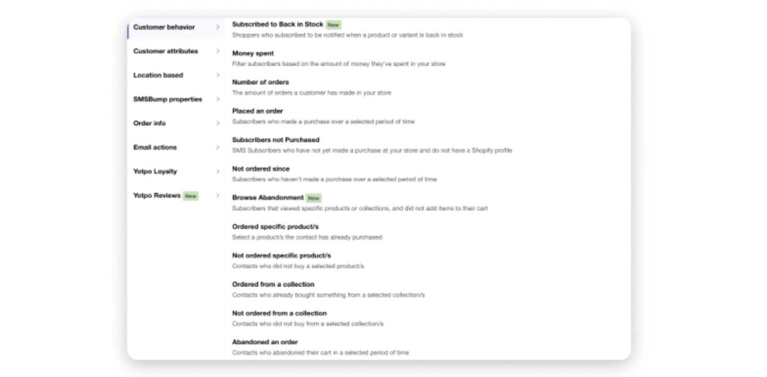Pick the Placed an order filter

tap(257, 111)
